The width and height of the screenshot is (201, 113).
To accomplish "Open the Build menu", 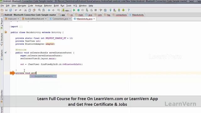I will tap(56, 6).
